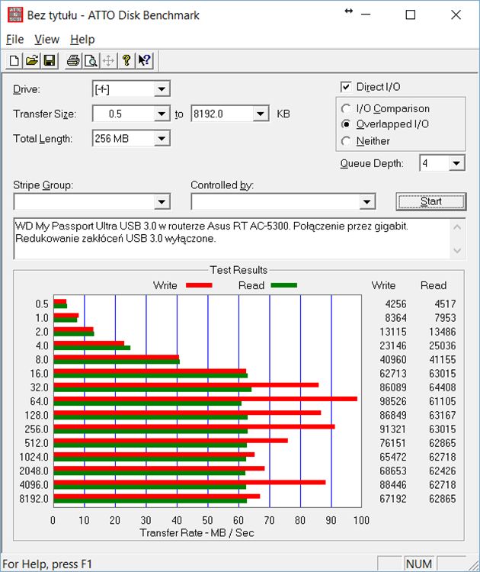Open the Total Length dropdown showing 256 MB
This screenshot has width=480, height=572.
162,139
